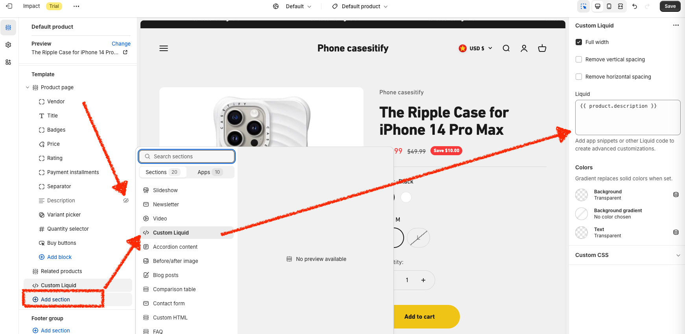Open theme settings gear in left rail
Viewport: 685px width, 334px height.
pos(8,45)
